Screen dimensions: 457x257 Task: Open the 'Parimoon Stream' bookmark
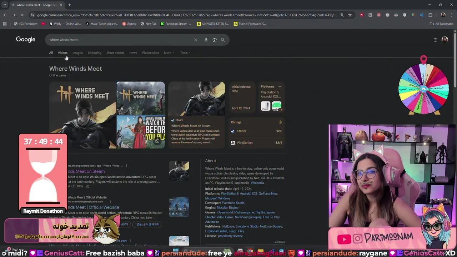click(176, 24)
